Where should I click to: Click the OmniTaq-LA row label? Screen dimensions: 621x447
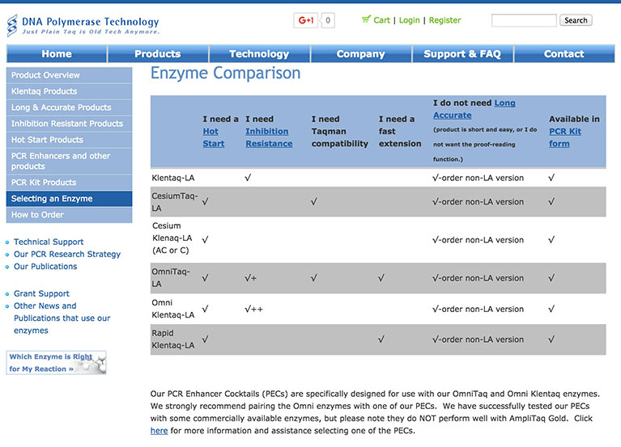pyautogui.click(x=171, y=278)
